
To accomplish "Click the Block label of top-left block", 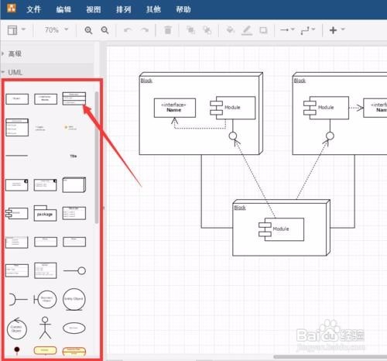I will [x=146, y=81].
